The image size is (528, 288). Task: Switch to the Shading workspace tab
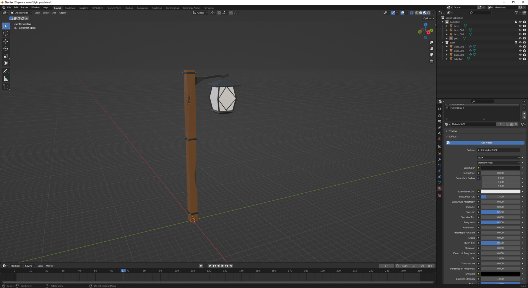coord(128,8)
